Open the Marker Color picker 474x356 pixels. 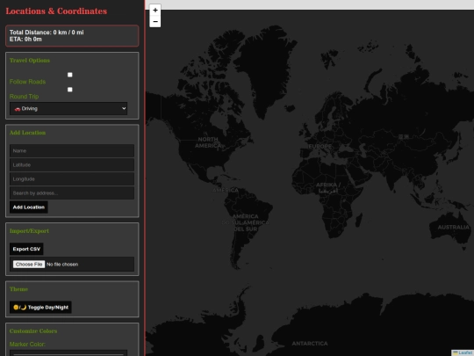68,353
